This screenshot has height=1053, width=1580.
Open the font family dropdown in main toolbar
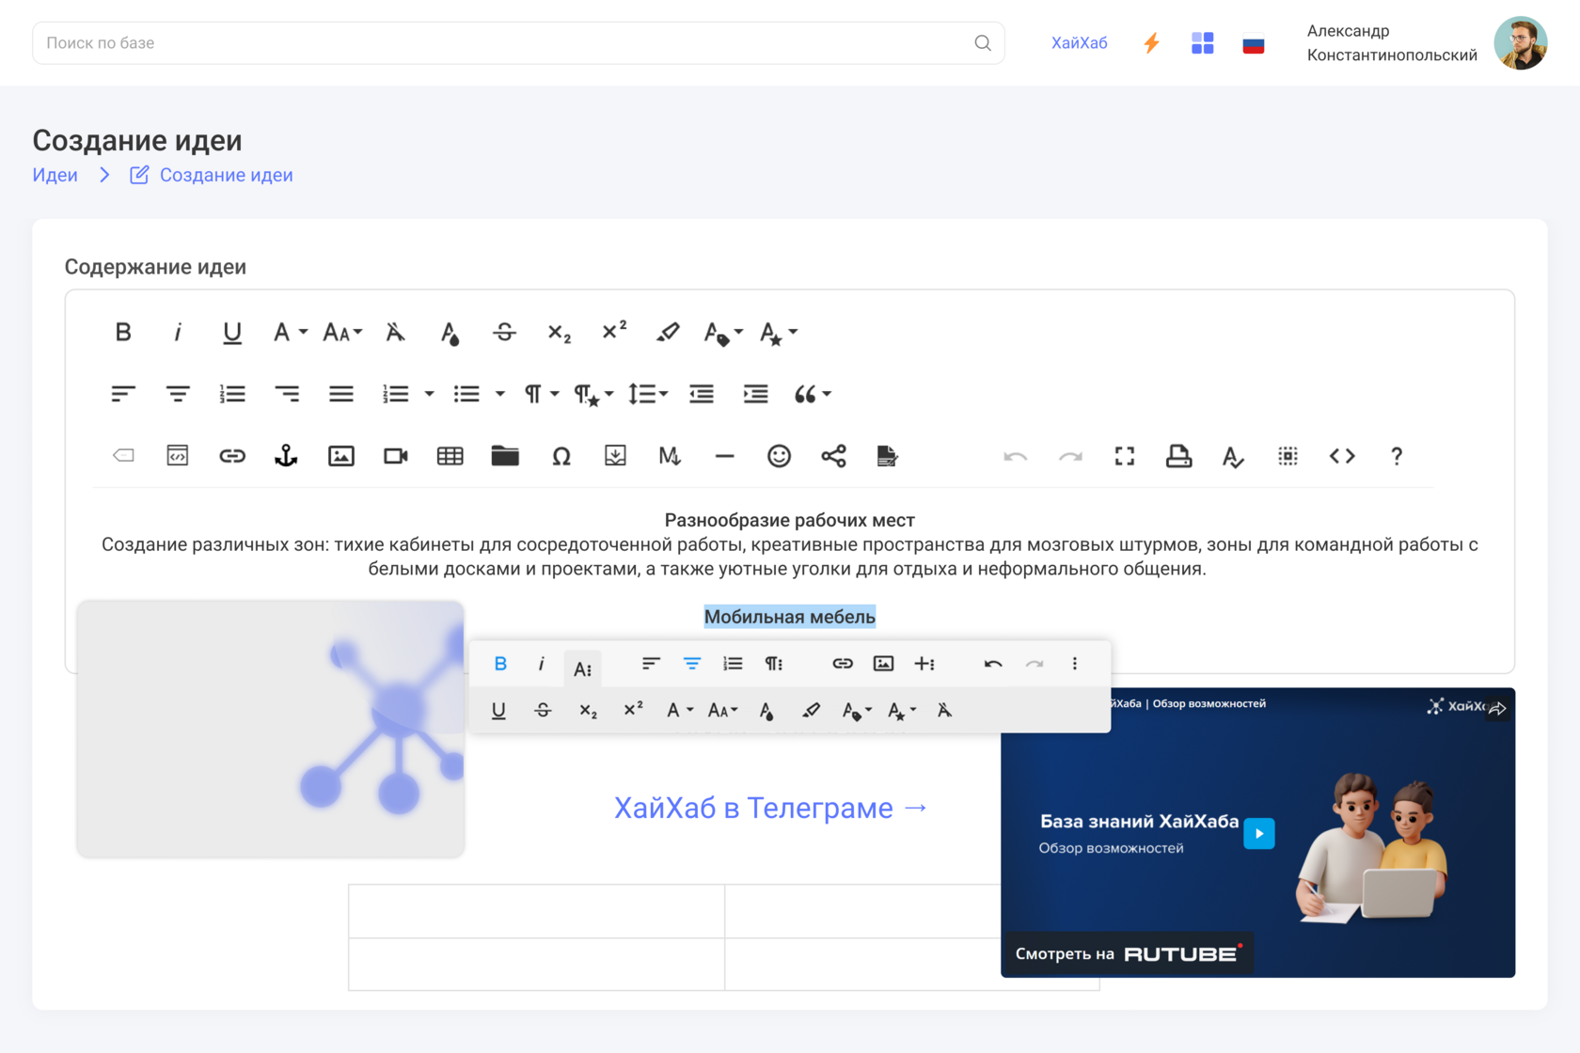[290, 332]
